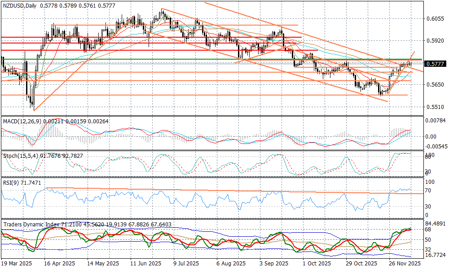Click the 0.5920 price axis label
The image size is (449, 269).
point(435,40)
